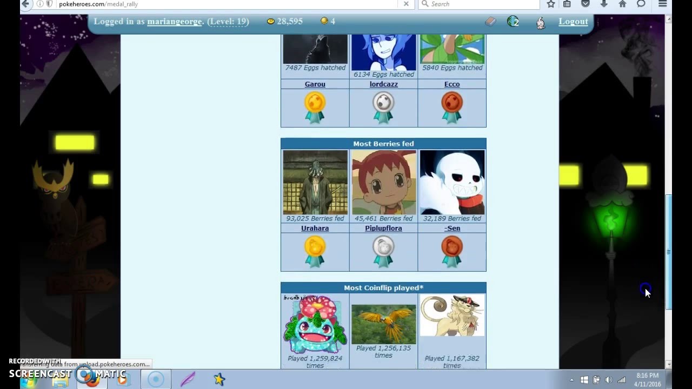Click Piplupflora's silver berry medal
Screen dimensions: 692x389
[383, 252]
